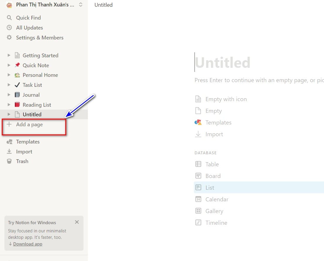Expand the Personal Home page toggle
This screenshot has width=324, height=261.
pyautogui.click(x=9, y=75)
